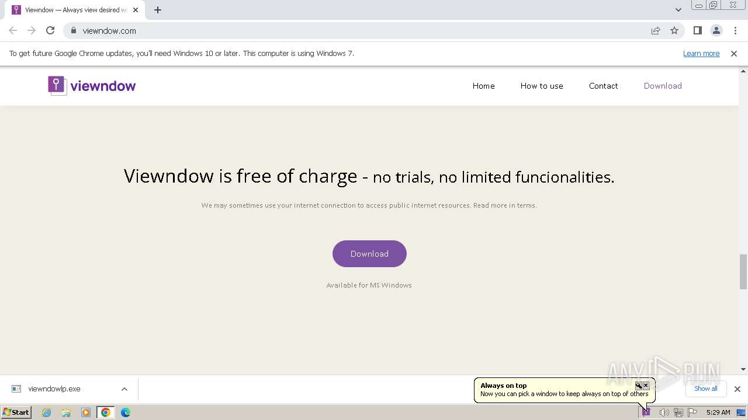748x420 pixels.
Task: Switch to Chrome in the taskbar
Action: pos(106,412)
